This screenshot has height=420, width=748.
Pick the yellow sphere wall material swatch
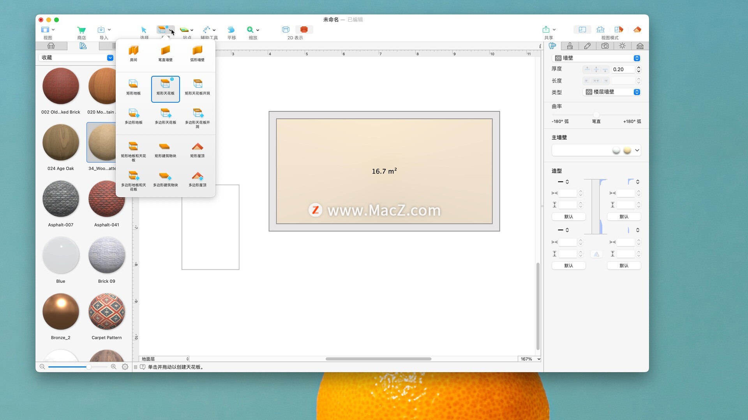coord(627,150)
